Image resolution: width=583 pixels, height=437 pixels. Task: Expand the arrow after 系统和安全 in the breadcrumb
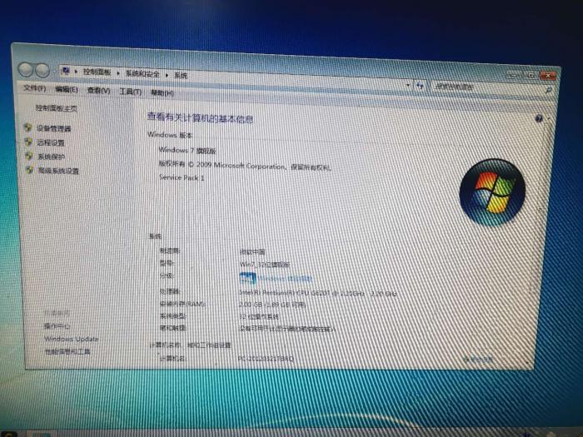pyautogui.click(x=167, y=75)
